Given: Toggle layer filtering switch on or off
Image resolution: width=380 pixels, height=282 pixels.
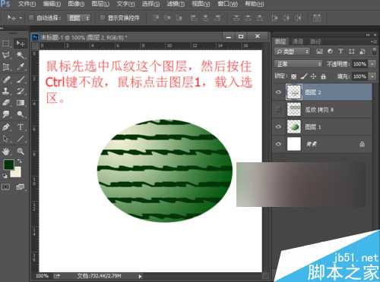Looking at the screenshot, I should coord(374,52).
